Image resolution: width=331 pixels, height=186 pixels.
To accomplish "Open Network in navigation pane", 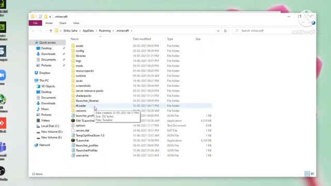I will [x=44, y=145].
